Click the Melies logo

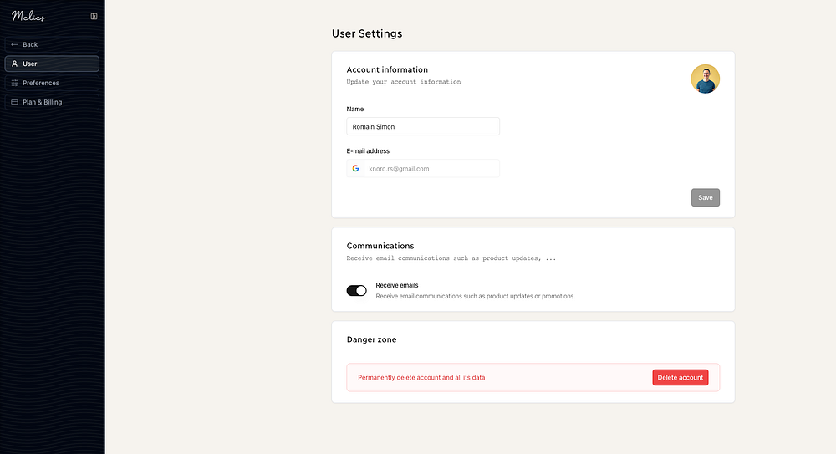click(28, 16)
